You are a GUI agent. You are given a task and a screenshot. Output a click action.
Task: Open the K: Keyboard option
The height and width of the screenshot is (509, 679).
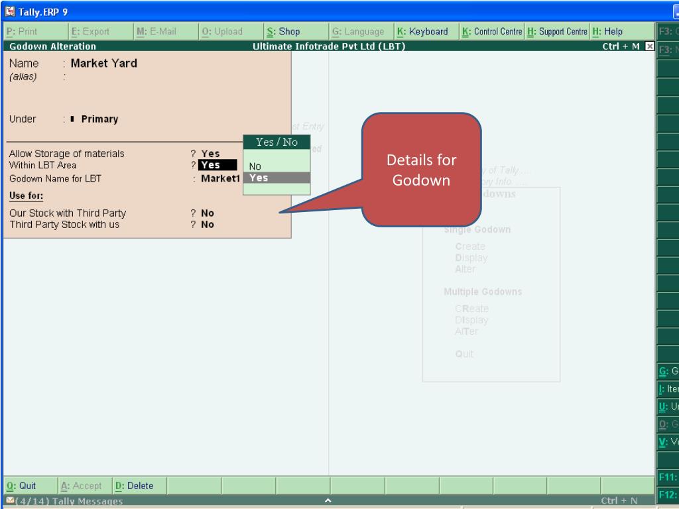[427, 32]
